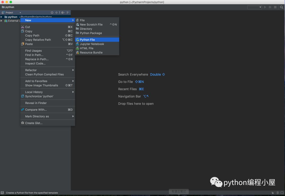Click the Synchronize refresh icon
Screen dimensions: 285x196
[x=22, y=96]
